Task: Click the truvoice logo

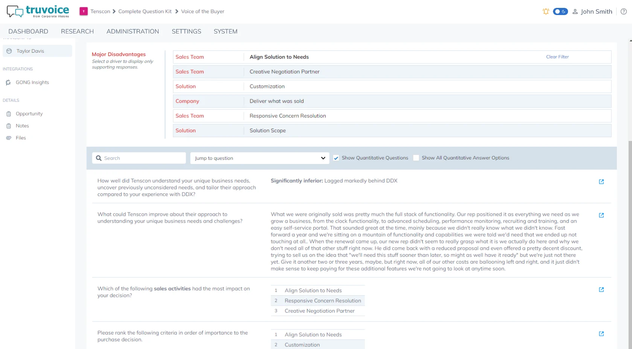Action: 38,11
